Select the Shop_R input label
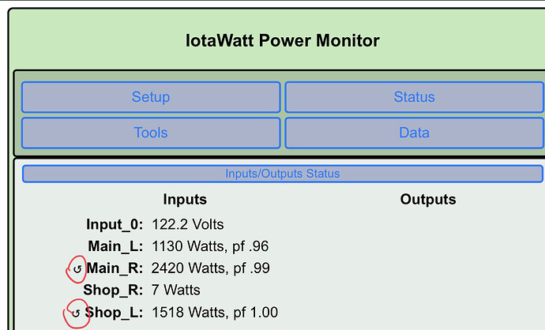545x330 pixels. click(113, 290)
